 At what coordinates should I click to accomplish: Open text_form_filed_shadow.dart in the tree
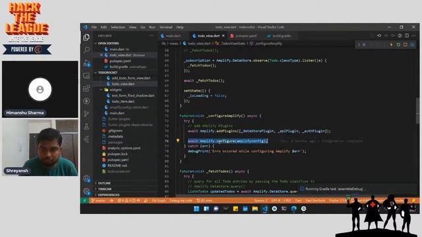[x=133, y=95]
